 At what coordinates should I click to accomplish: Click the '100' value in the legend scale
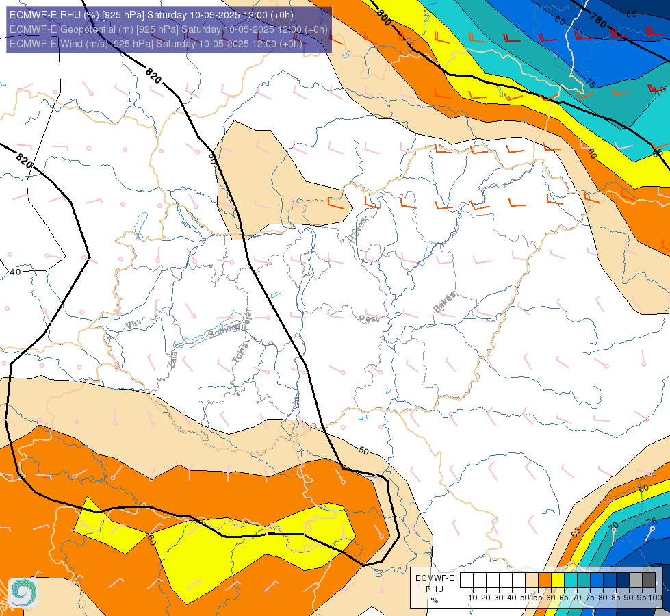pos(656,598)
